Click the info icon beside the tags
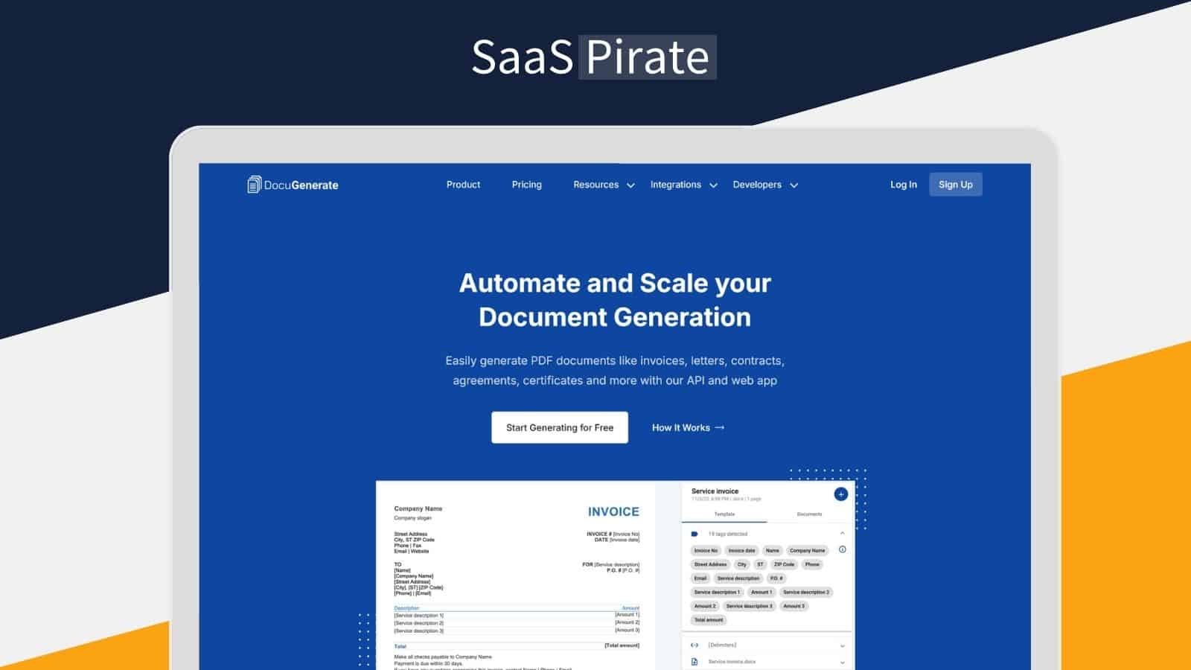The image size is (1191, 670). click(x=842, y=549)
